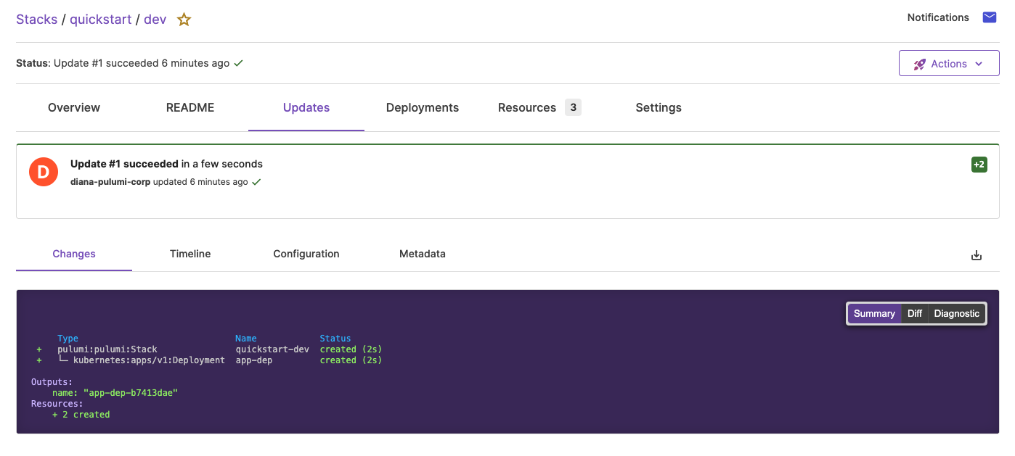Open the quickstart project breadcrumb link
The image size is (1015, 456).
(x=101, y=20)
